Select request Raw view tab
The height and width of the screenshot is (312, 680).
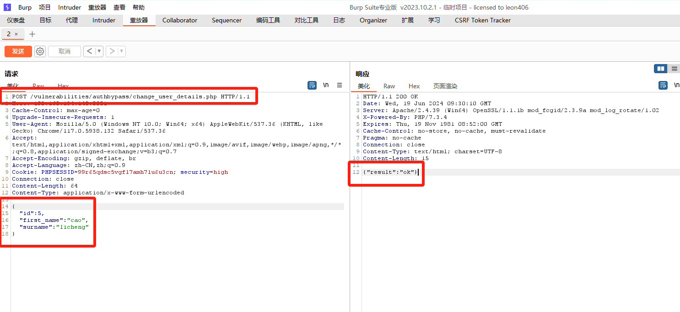coord(38,86)
